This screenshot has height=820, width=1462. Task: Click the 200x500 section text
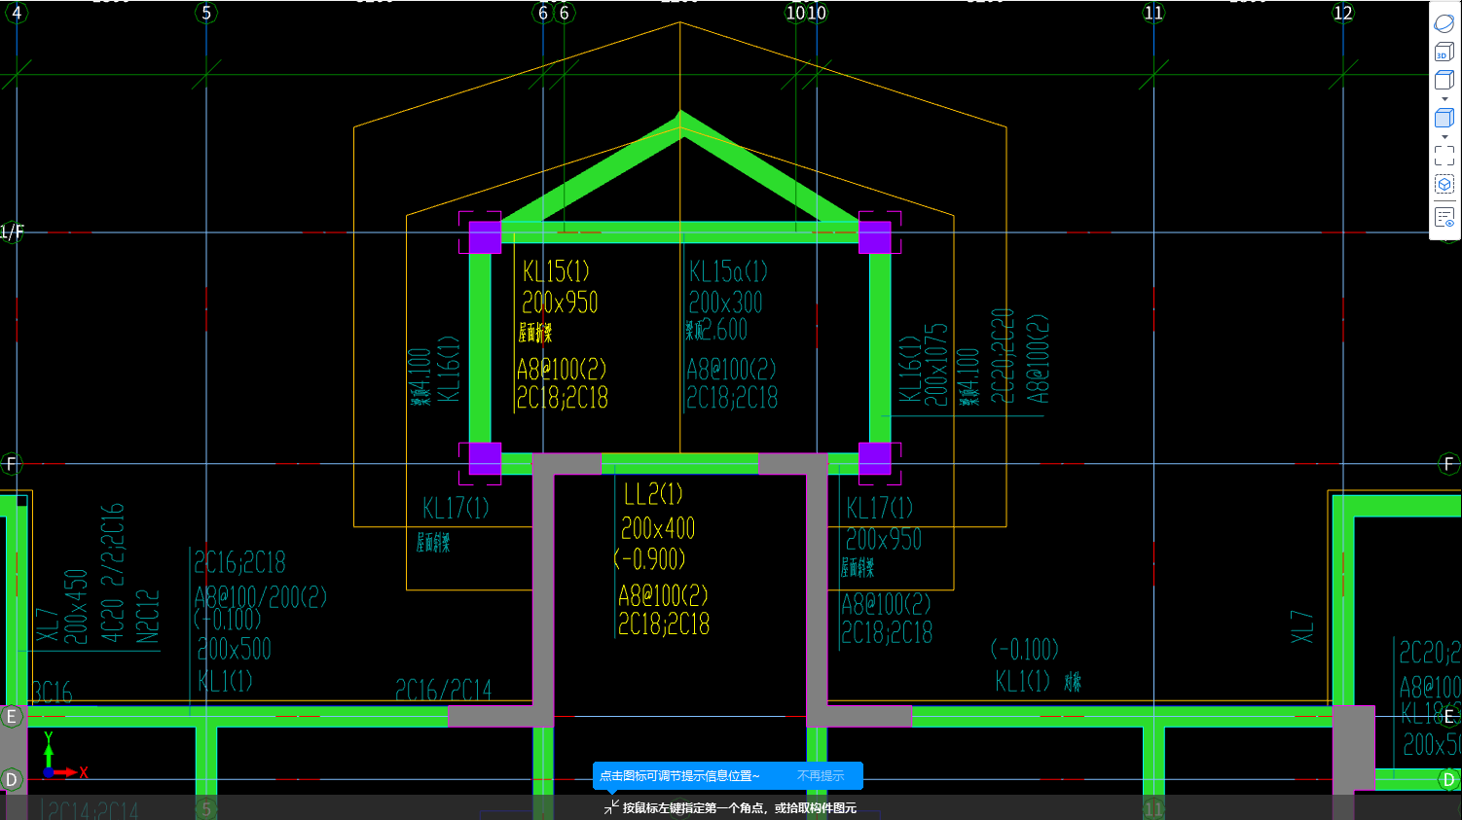click(x=235, y=649)
